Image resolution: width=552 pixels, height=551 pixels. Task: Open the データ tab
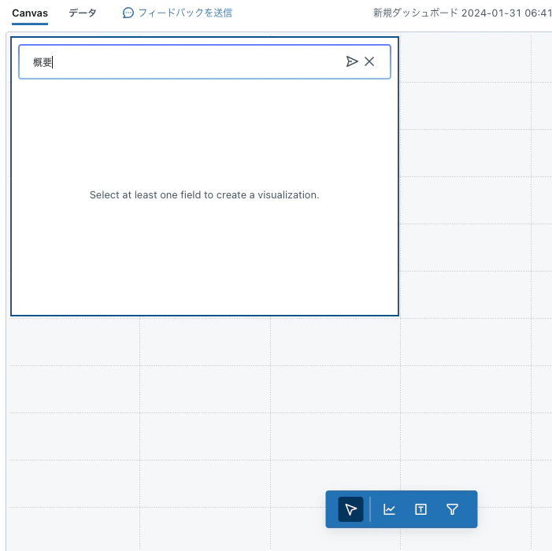83,13
